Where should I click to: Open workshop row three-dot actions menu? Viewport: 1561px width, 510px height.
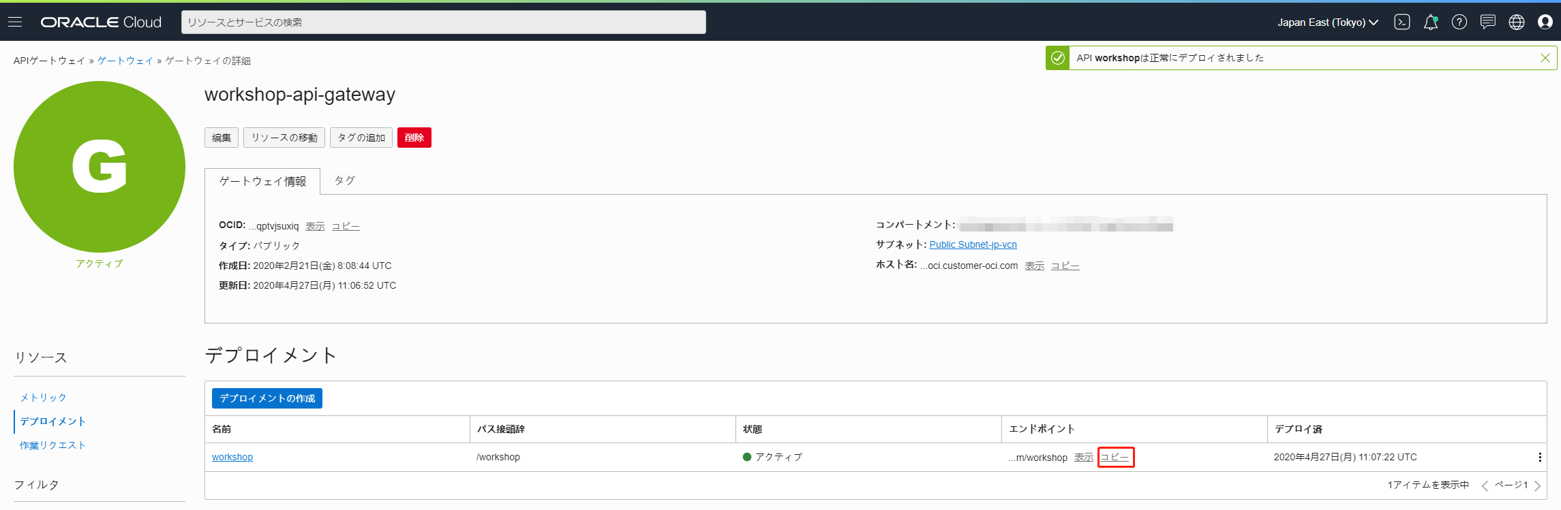[x=1539, y=458]
